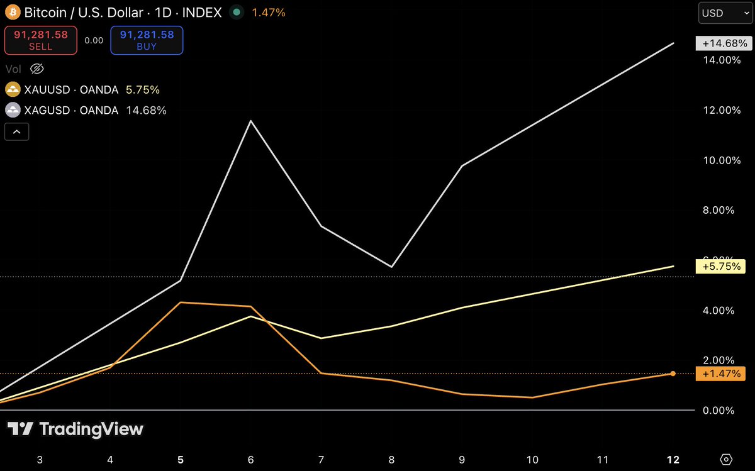Click the 8.00% scale label
Image resolution: width=755 pixels, height=471 pixels.
(718, 210)
